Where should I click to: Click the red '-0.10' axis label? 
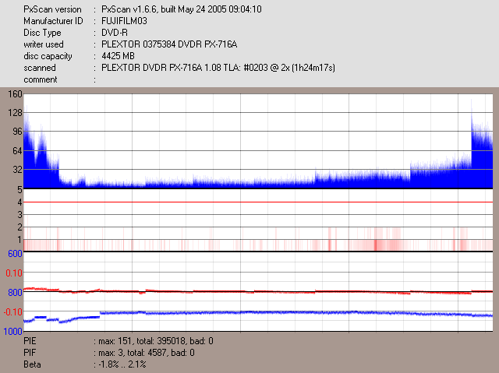coord(12,312)
